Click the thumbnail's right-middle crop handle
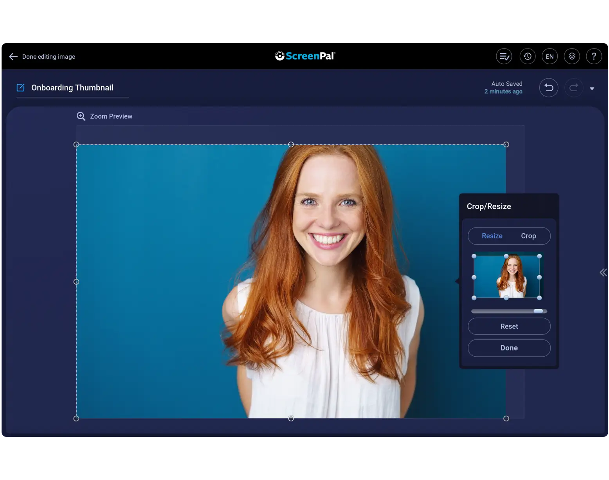 pyautogui.click(x=539, y=277)
